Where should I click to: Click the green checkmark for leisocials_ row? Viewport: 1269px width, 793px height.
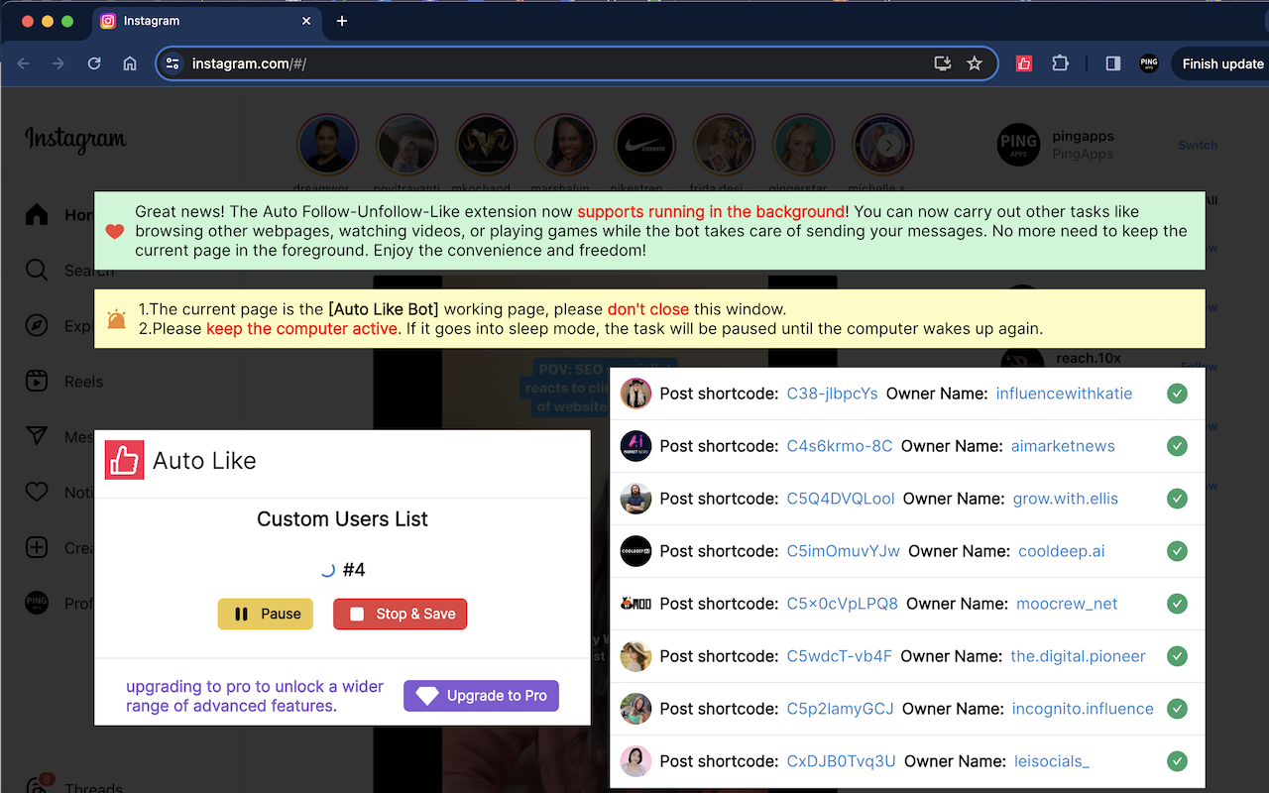click(1177, 761)
